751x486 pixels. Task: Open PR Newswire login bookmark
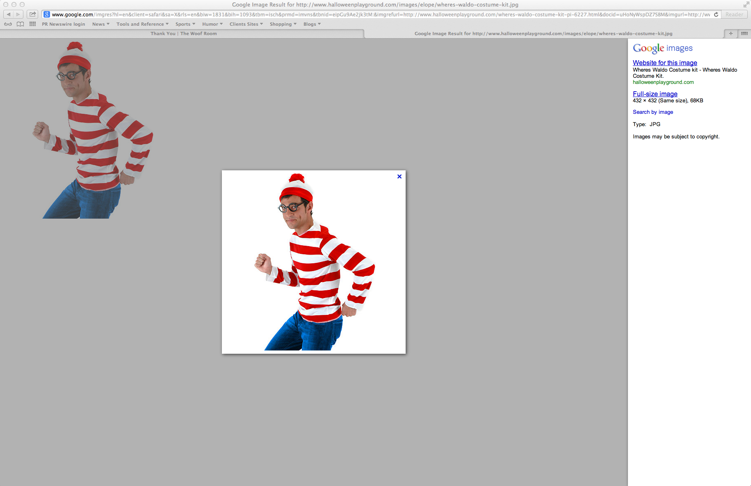(64, 24)
